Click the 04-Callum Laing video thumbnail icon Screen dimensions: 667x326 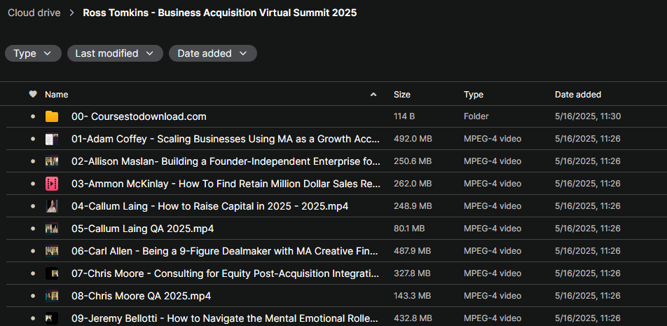click(x=52, y=206)
